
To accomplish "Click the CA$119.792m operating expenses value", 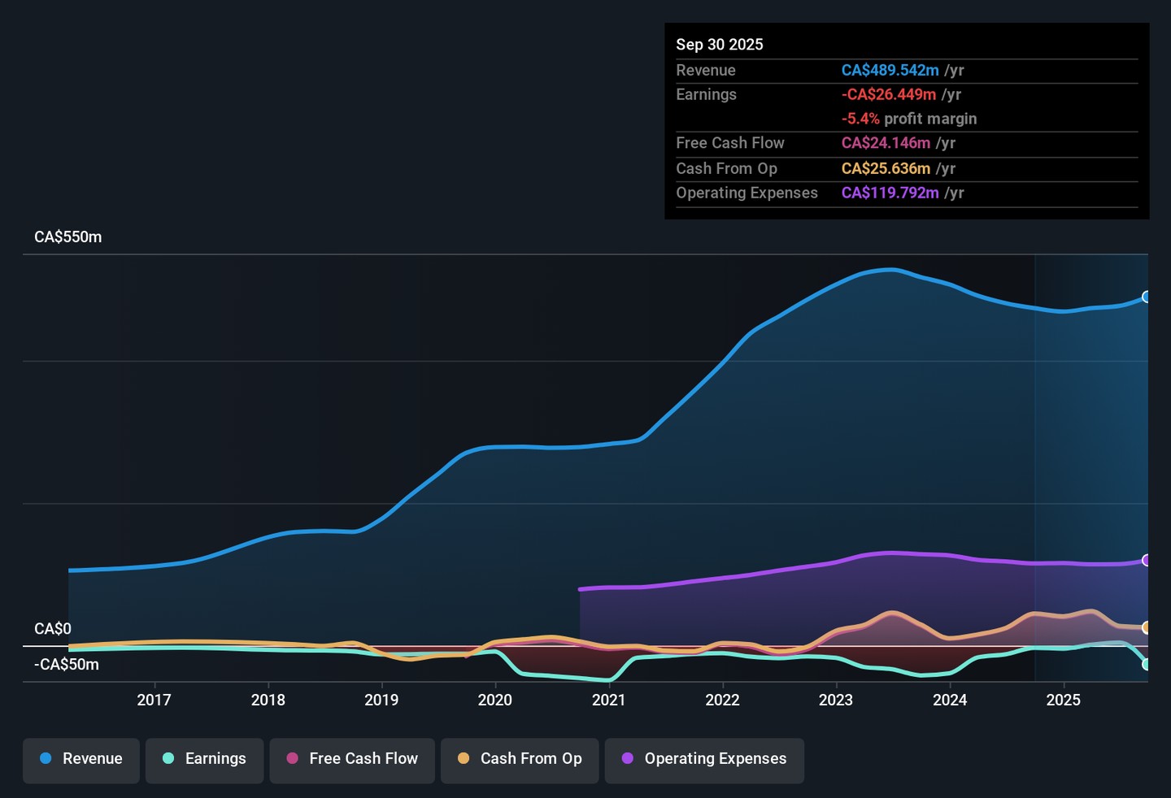I will [x=890, y=193].
